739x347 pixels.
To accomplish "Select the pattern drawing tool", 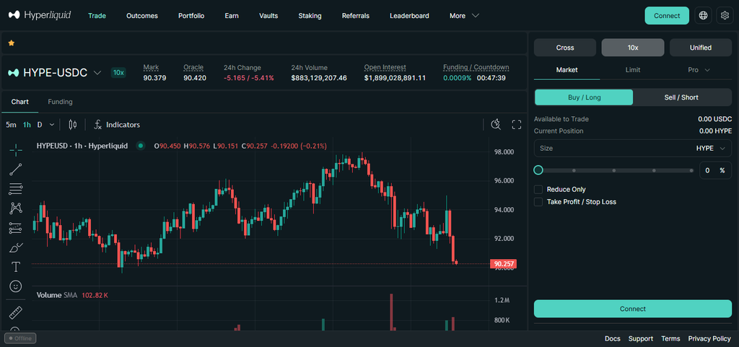I will pos(16,208).
